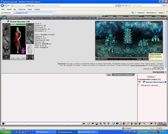Open the Настройки submenu link

pos(160,18)
